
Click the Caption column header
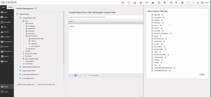pyautogui.click(x=106, y=21)
